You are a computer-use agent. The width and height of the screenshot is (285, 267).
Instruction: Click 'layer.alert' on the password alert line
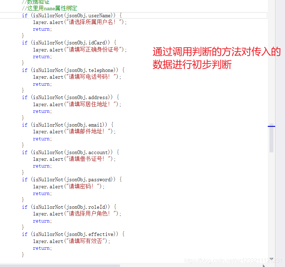pyautogui.click(x=48, y=187)
